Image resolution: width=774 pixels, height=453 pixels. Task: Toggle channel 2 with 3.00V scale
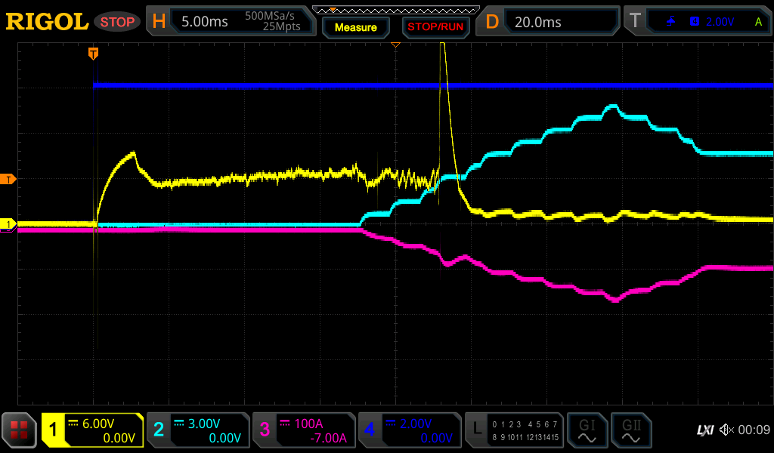click(x=198, y=430)
